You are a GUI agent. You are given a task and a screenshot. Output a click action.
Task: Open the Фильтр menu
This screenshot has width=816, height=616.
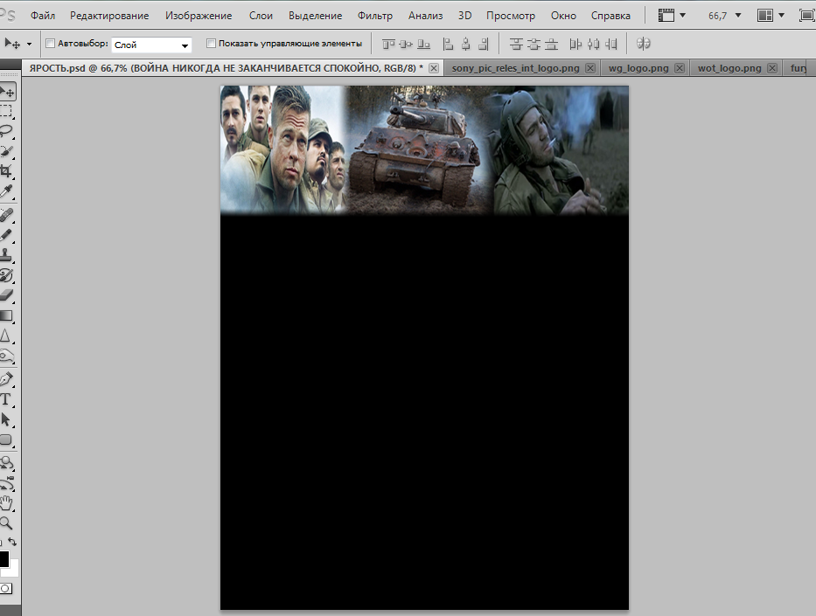coord(374,16)
